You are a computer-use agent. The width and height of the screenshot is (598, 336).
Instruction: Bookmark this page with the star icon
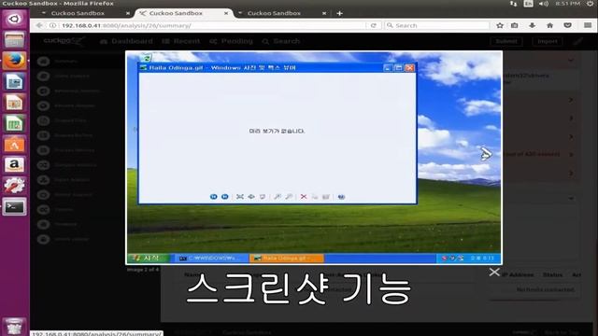(500, 25)
